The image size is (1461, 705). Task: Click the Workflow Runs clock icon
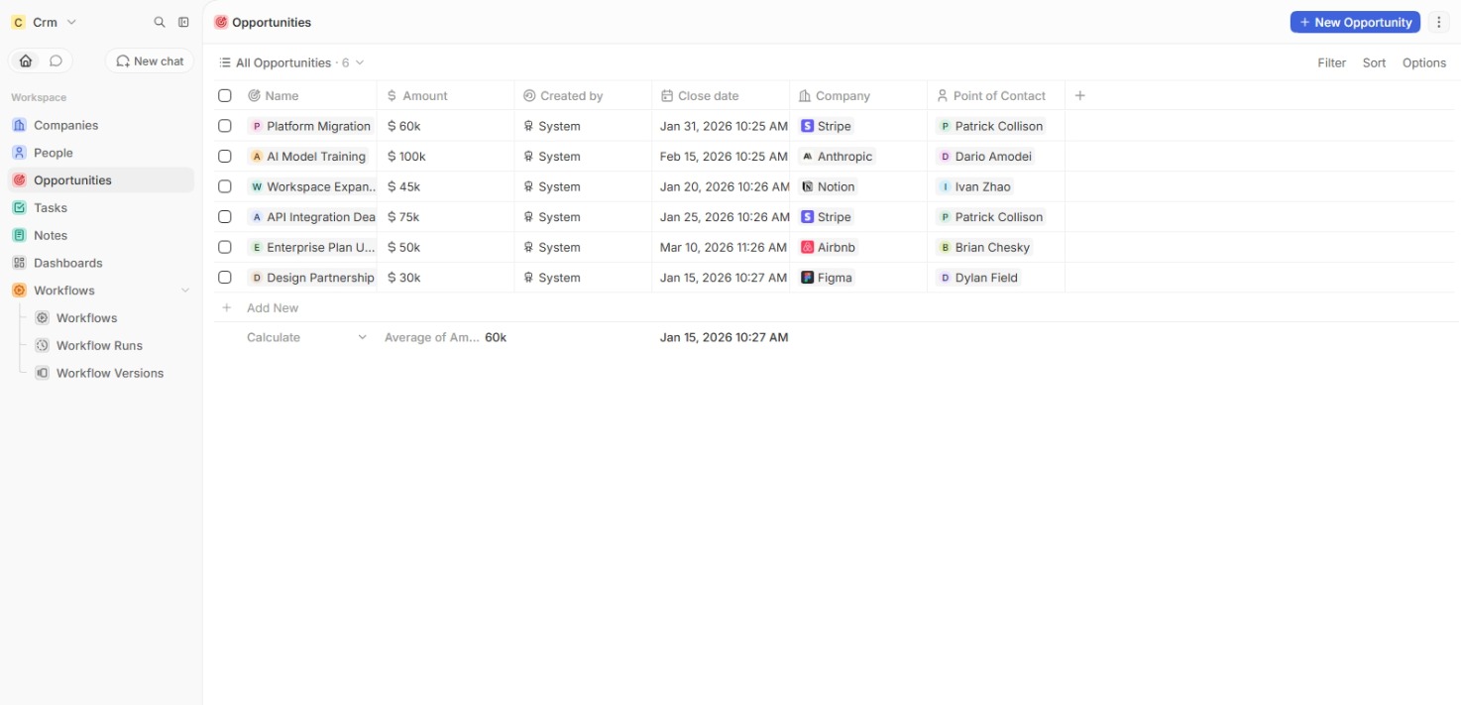[42, 345]
